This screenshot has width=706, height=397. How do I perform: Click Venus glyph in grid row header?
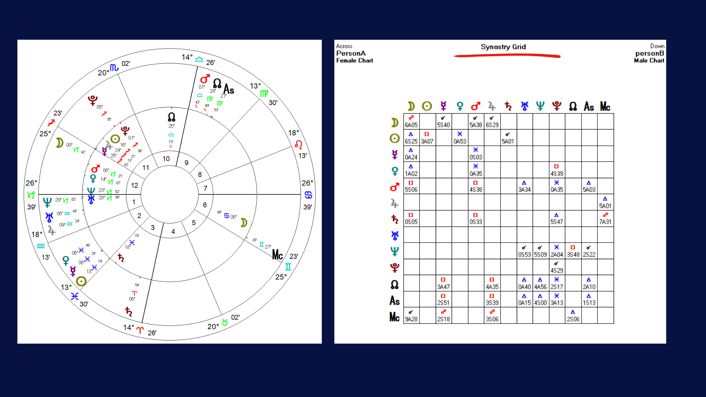point(395,171)
